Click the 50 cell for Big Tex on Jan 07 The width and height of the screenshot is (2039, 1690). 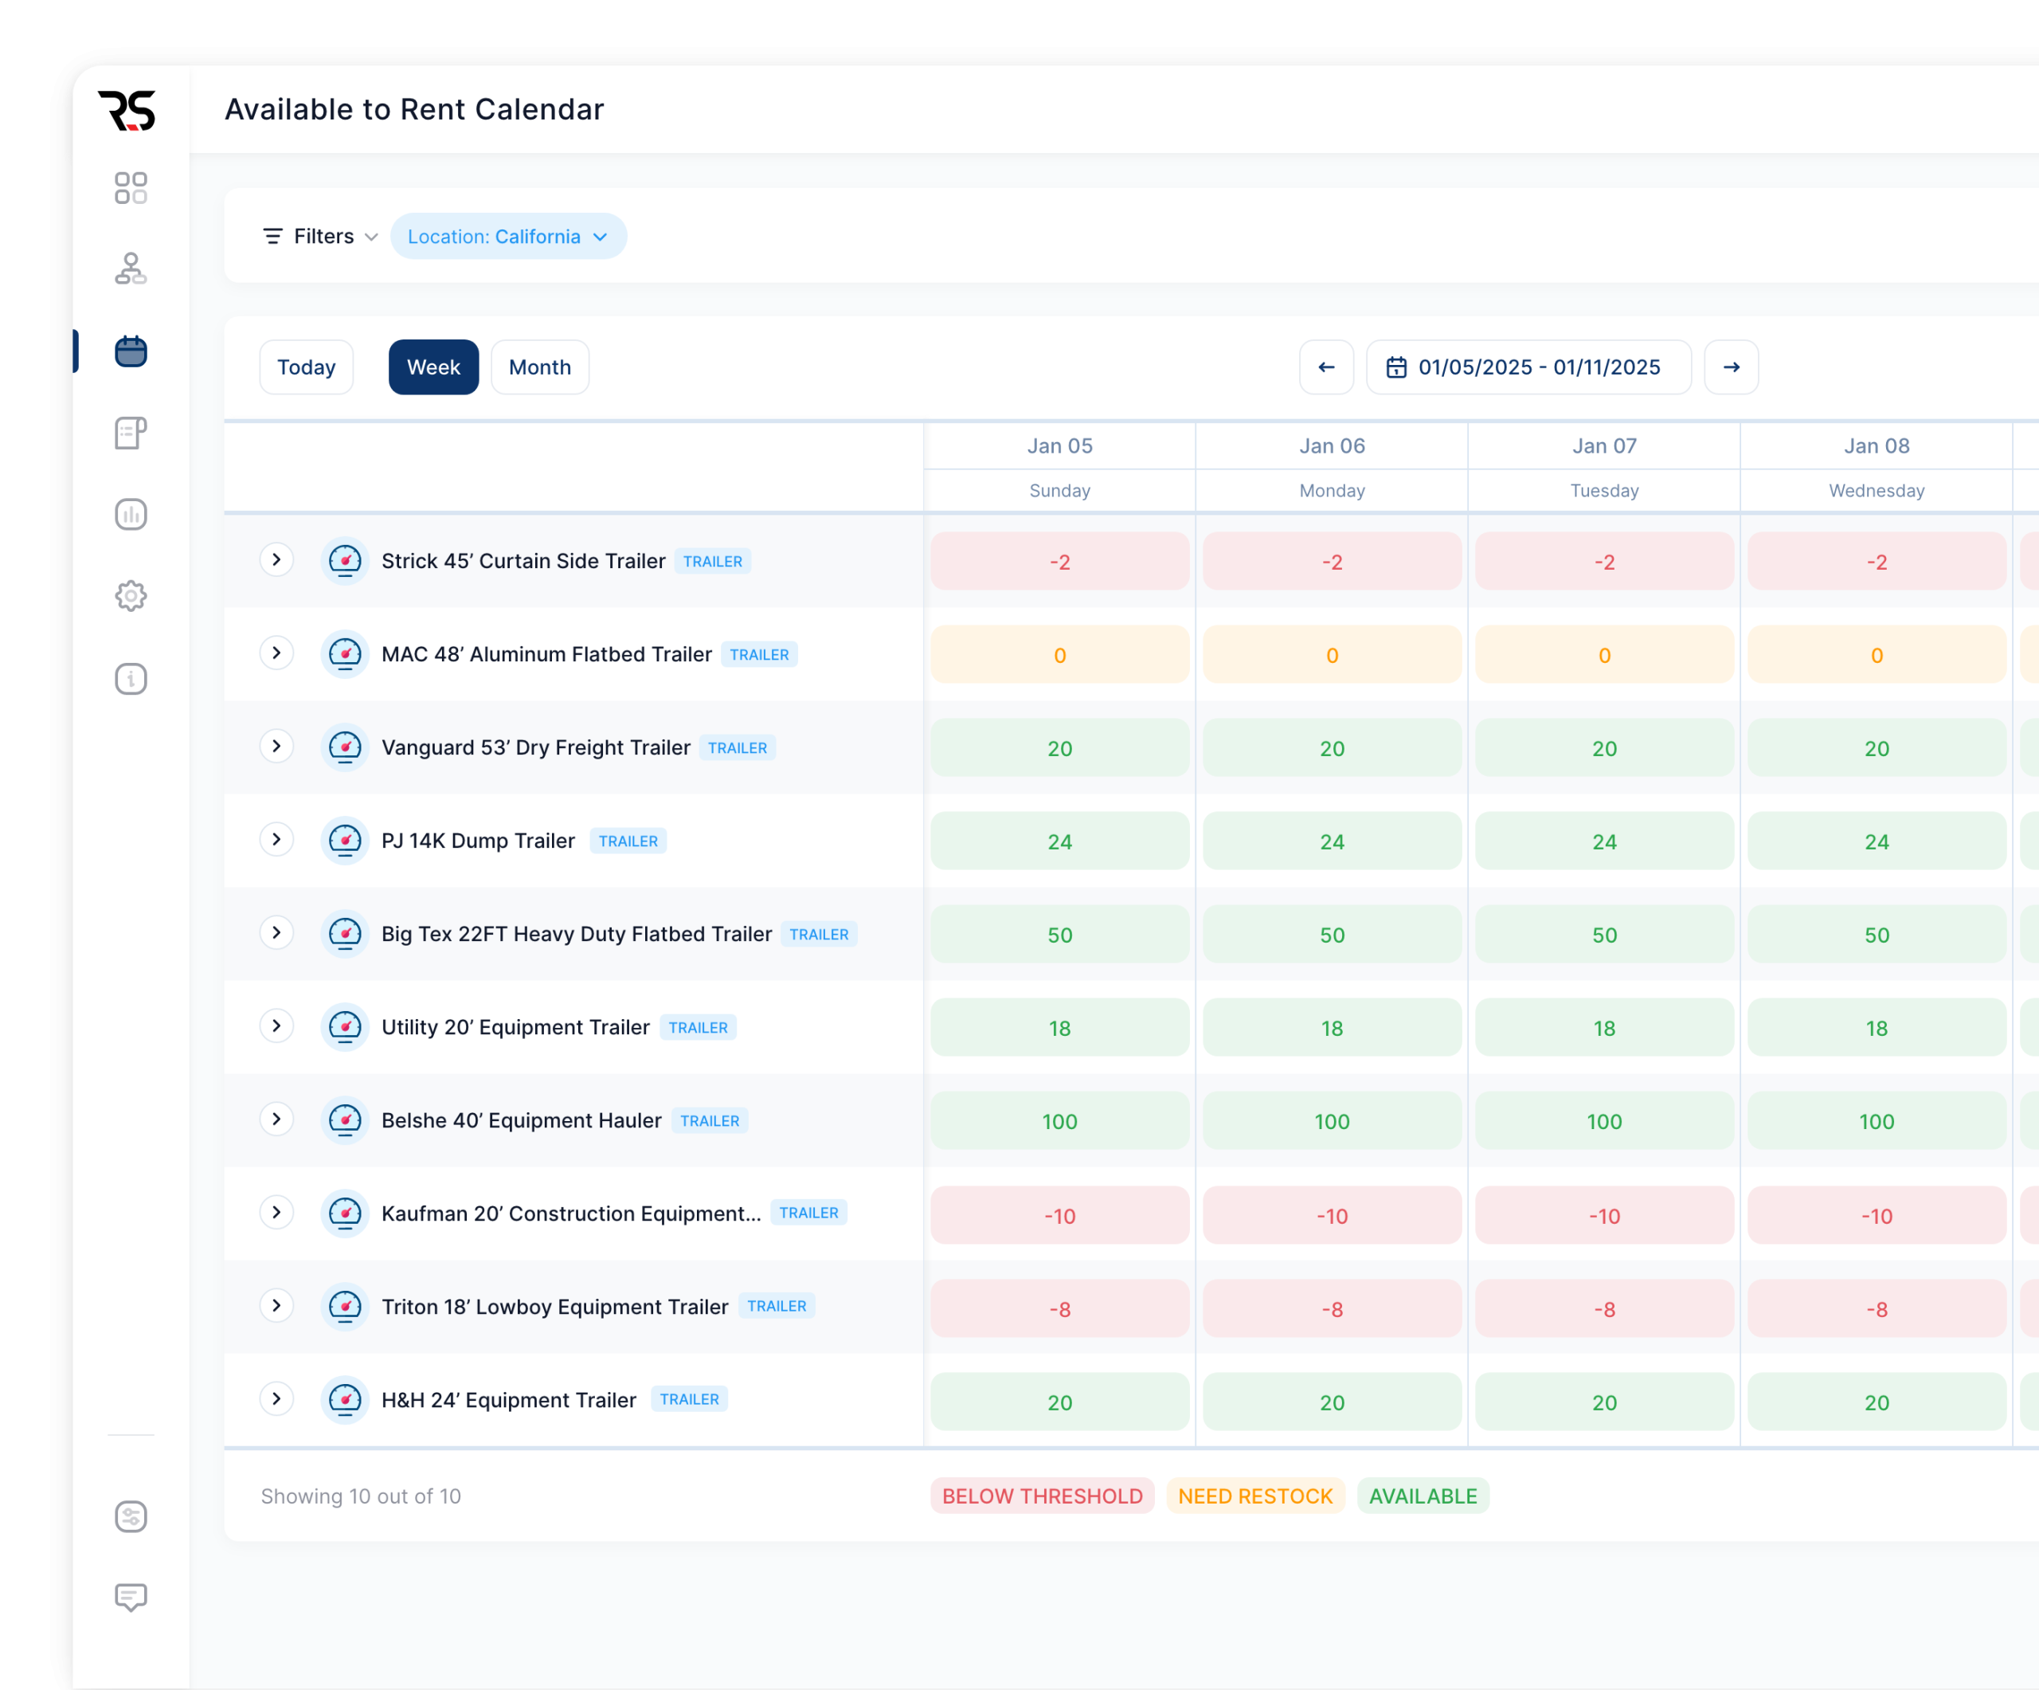tap(1604, 935)
